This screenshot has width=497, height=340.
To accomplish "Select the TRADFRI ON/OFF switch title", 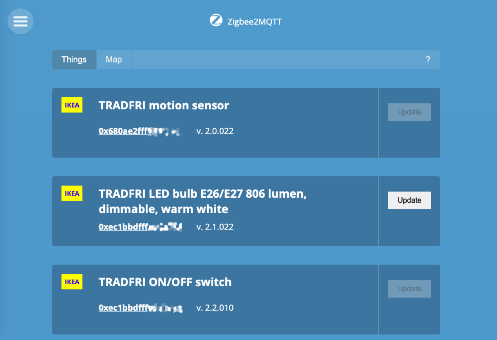I will [x=165, y=282].
